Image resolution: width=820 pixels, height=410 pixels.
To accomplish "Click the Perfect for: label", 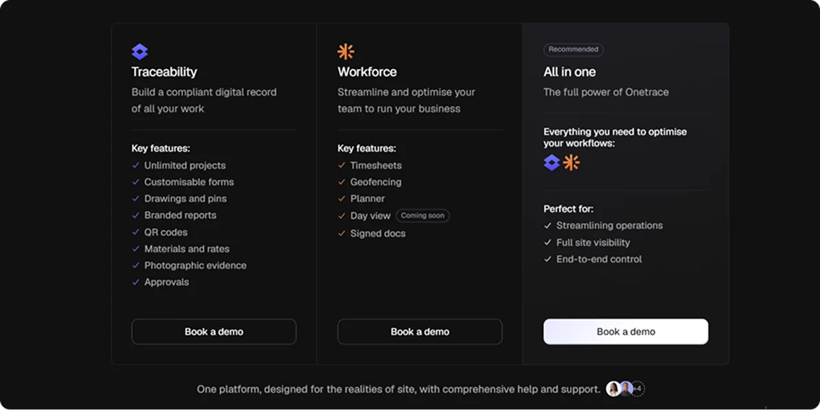I will point(569,209).
